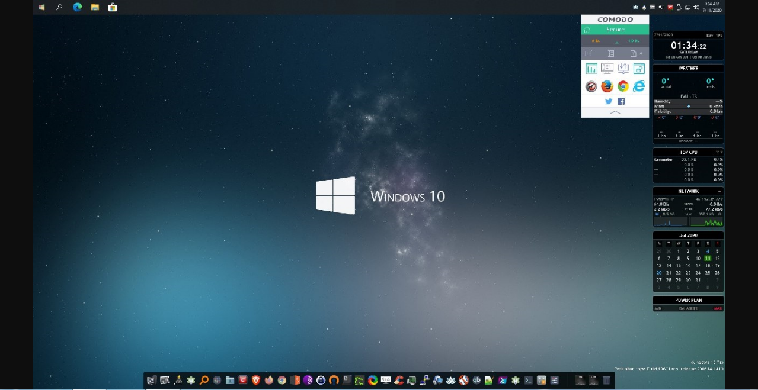Open Comodo scan icon in the grey row
The image size is (758, 390).
pyautogui.click(x=589, y=53)
